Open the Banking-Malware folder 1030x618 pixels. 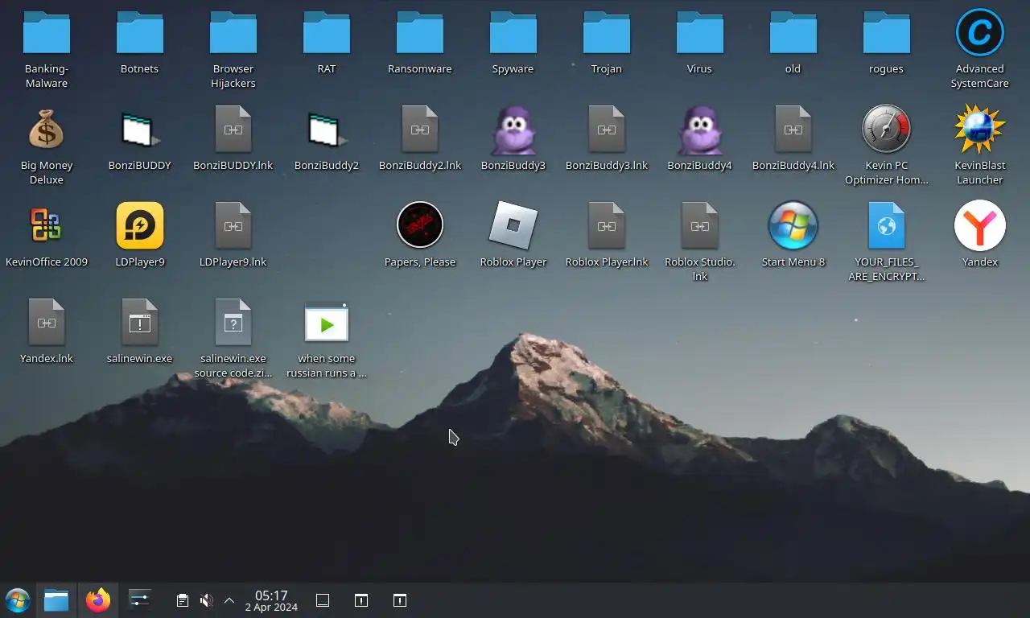click(x=47, y=33)
